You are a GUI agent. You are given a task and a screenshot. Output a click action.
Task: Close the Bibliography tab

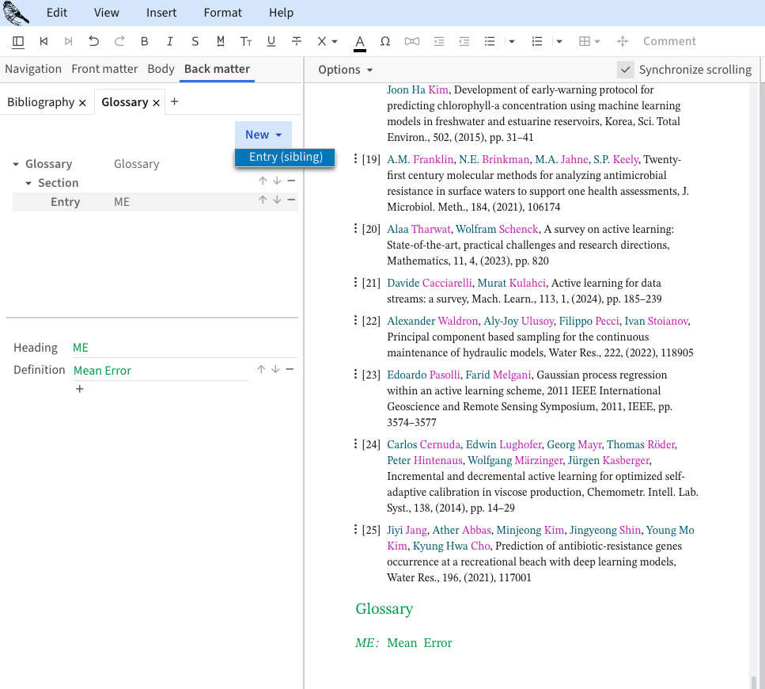pyautogui.click(x=82, y=102)
